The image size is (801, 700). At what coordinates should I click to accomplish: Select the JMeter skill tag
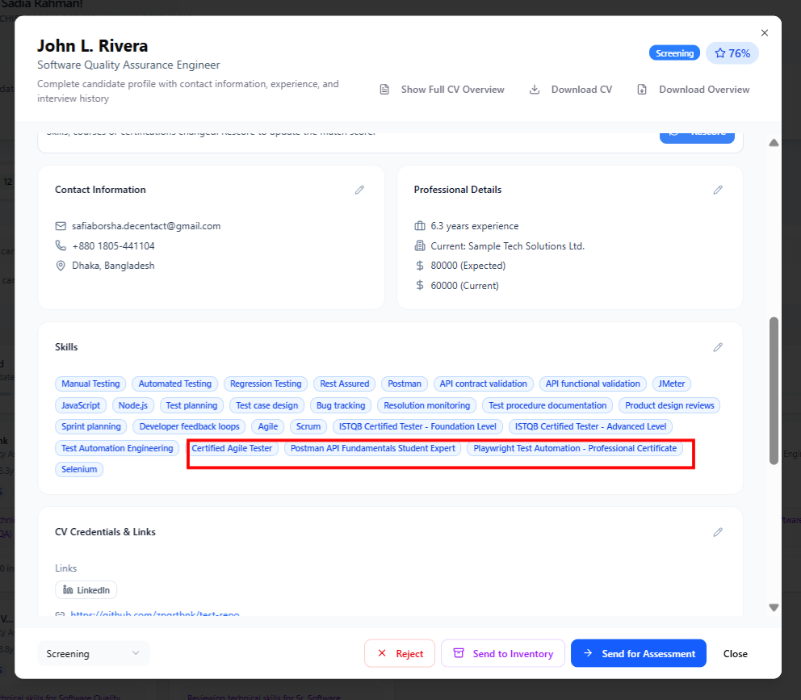click(671, 384)
